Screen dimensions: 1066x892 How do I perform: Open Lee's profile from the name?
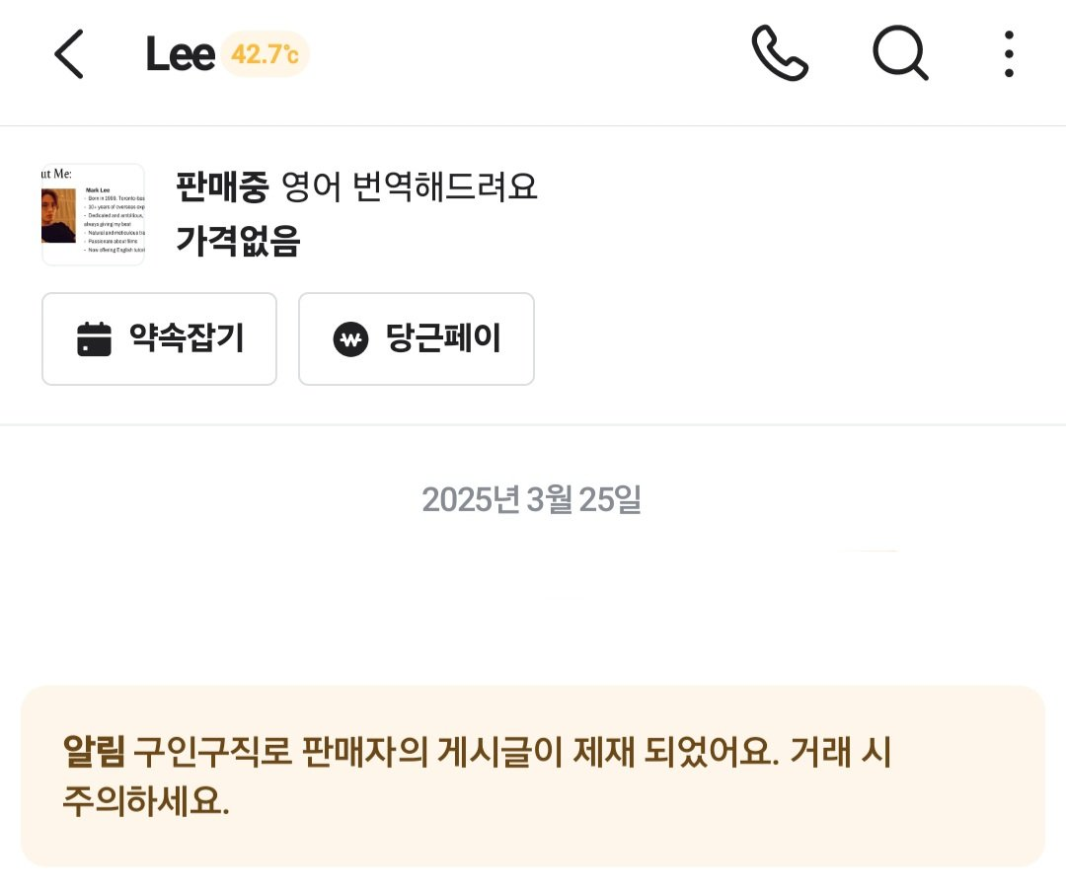coord(180,54)
